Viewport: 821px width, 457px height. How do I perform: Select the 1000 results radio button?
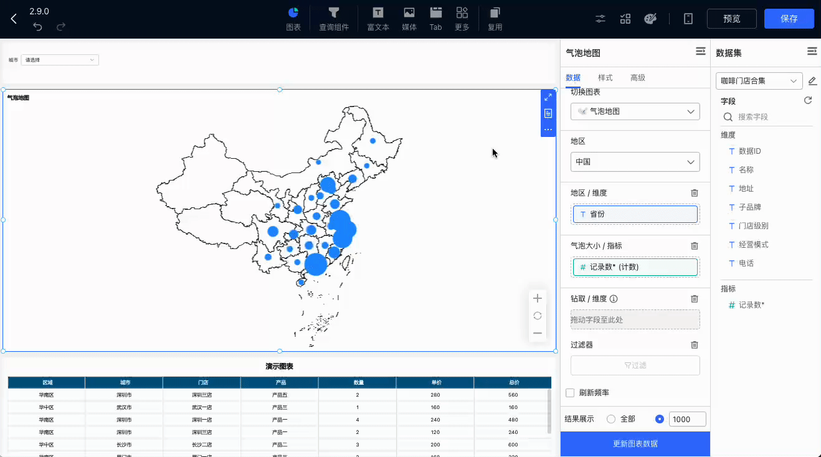660,419
